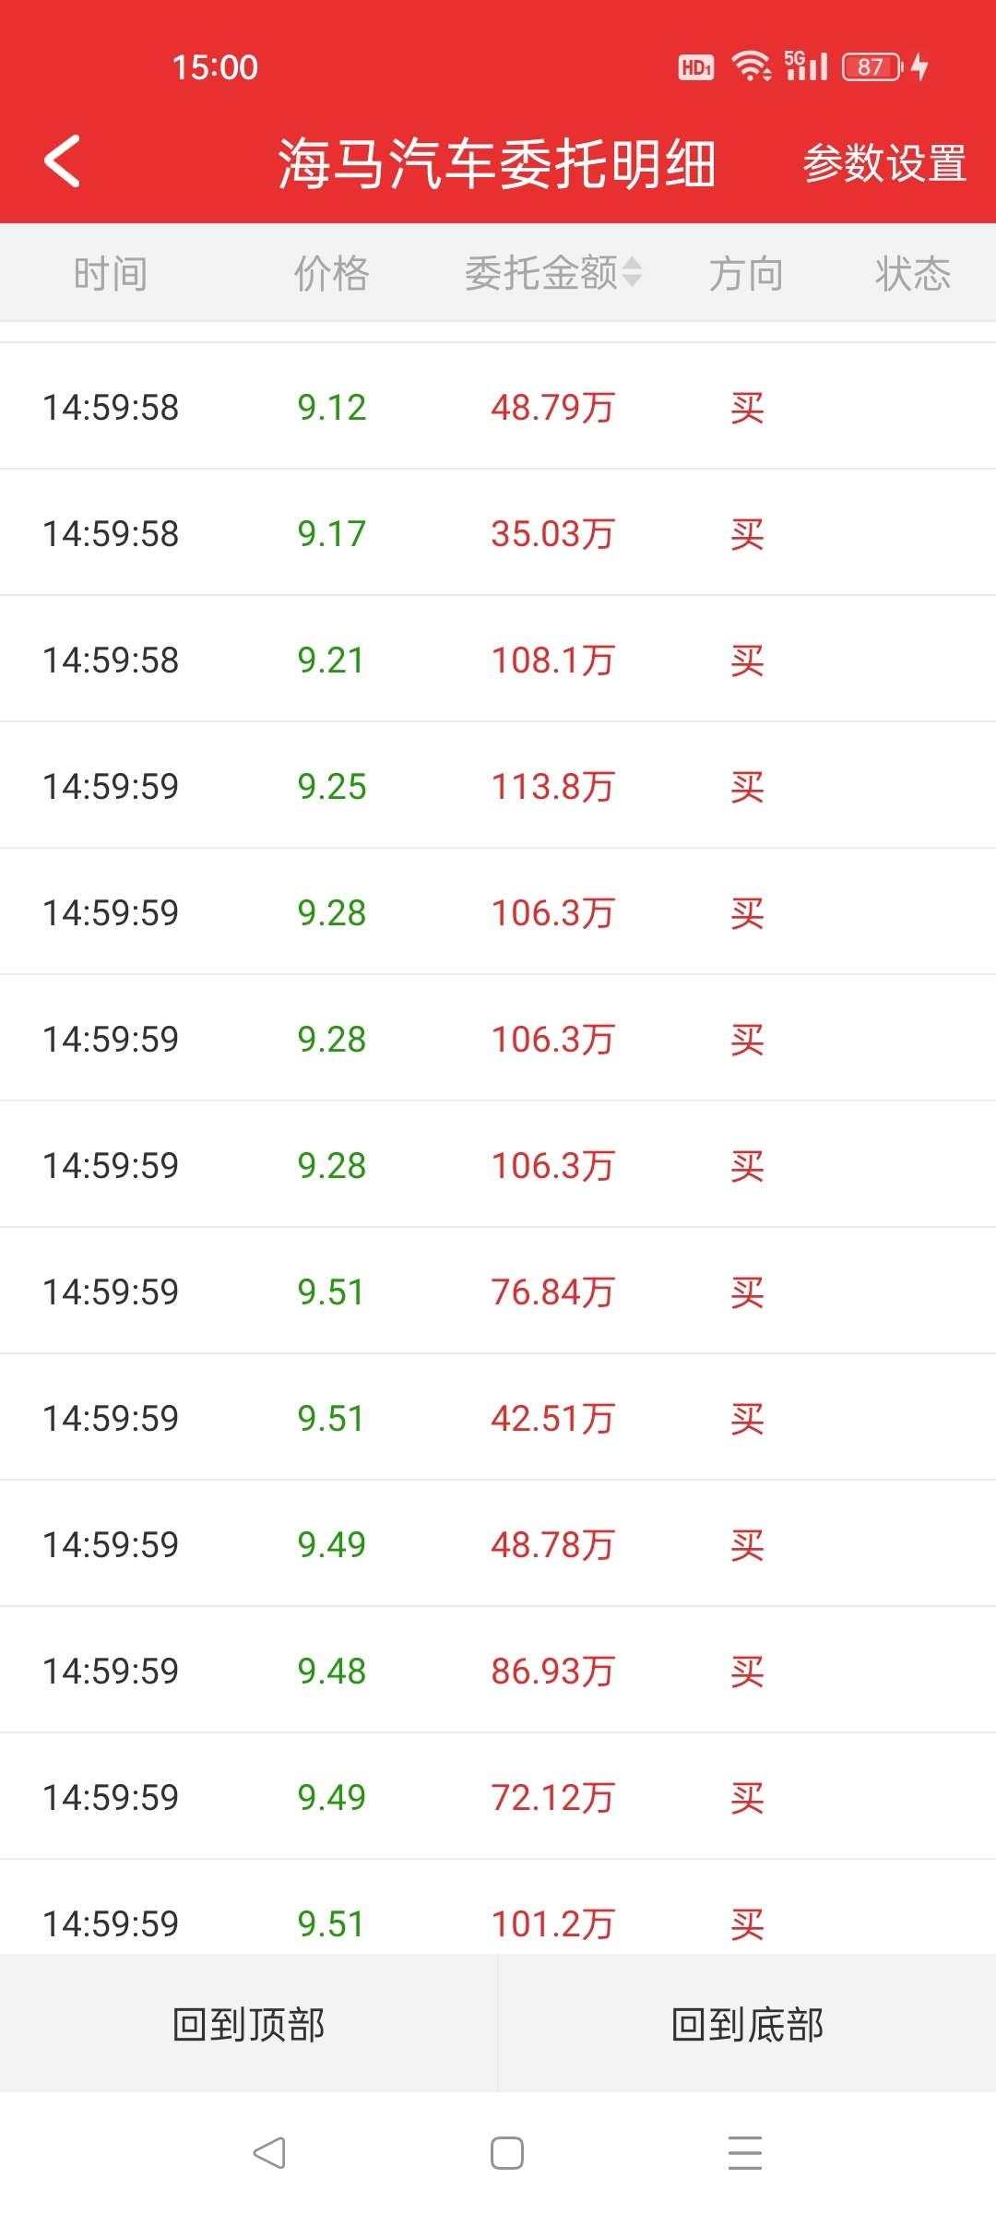Tap the 时间 column header
The height and width of the screenshot is (2214, 996).
click(111, 274)
